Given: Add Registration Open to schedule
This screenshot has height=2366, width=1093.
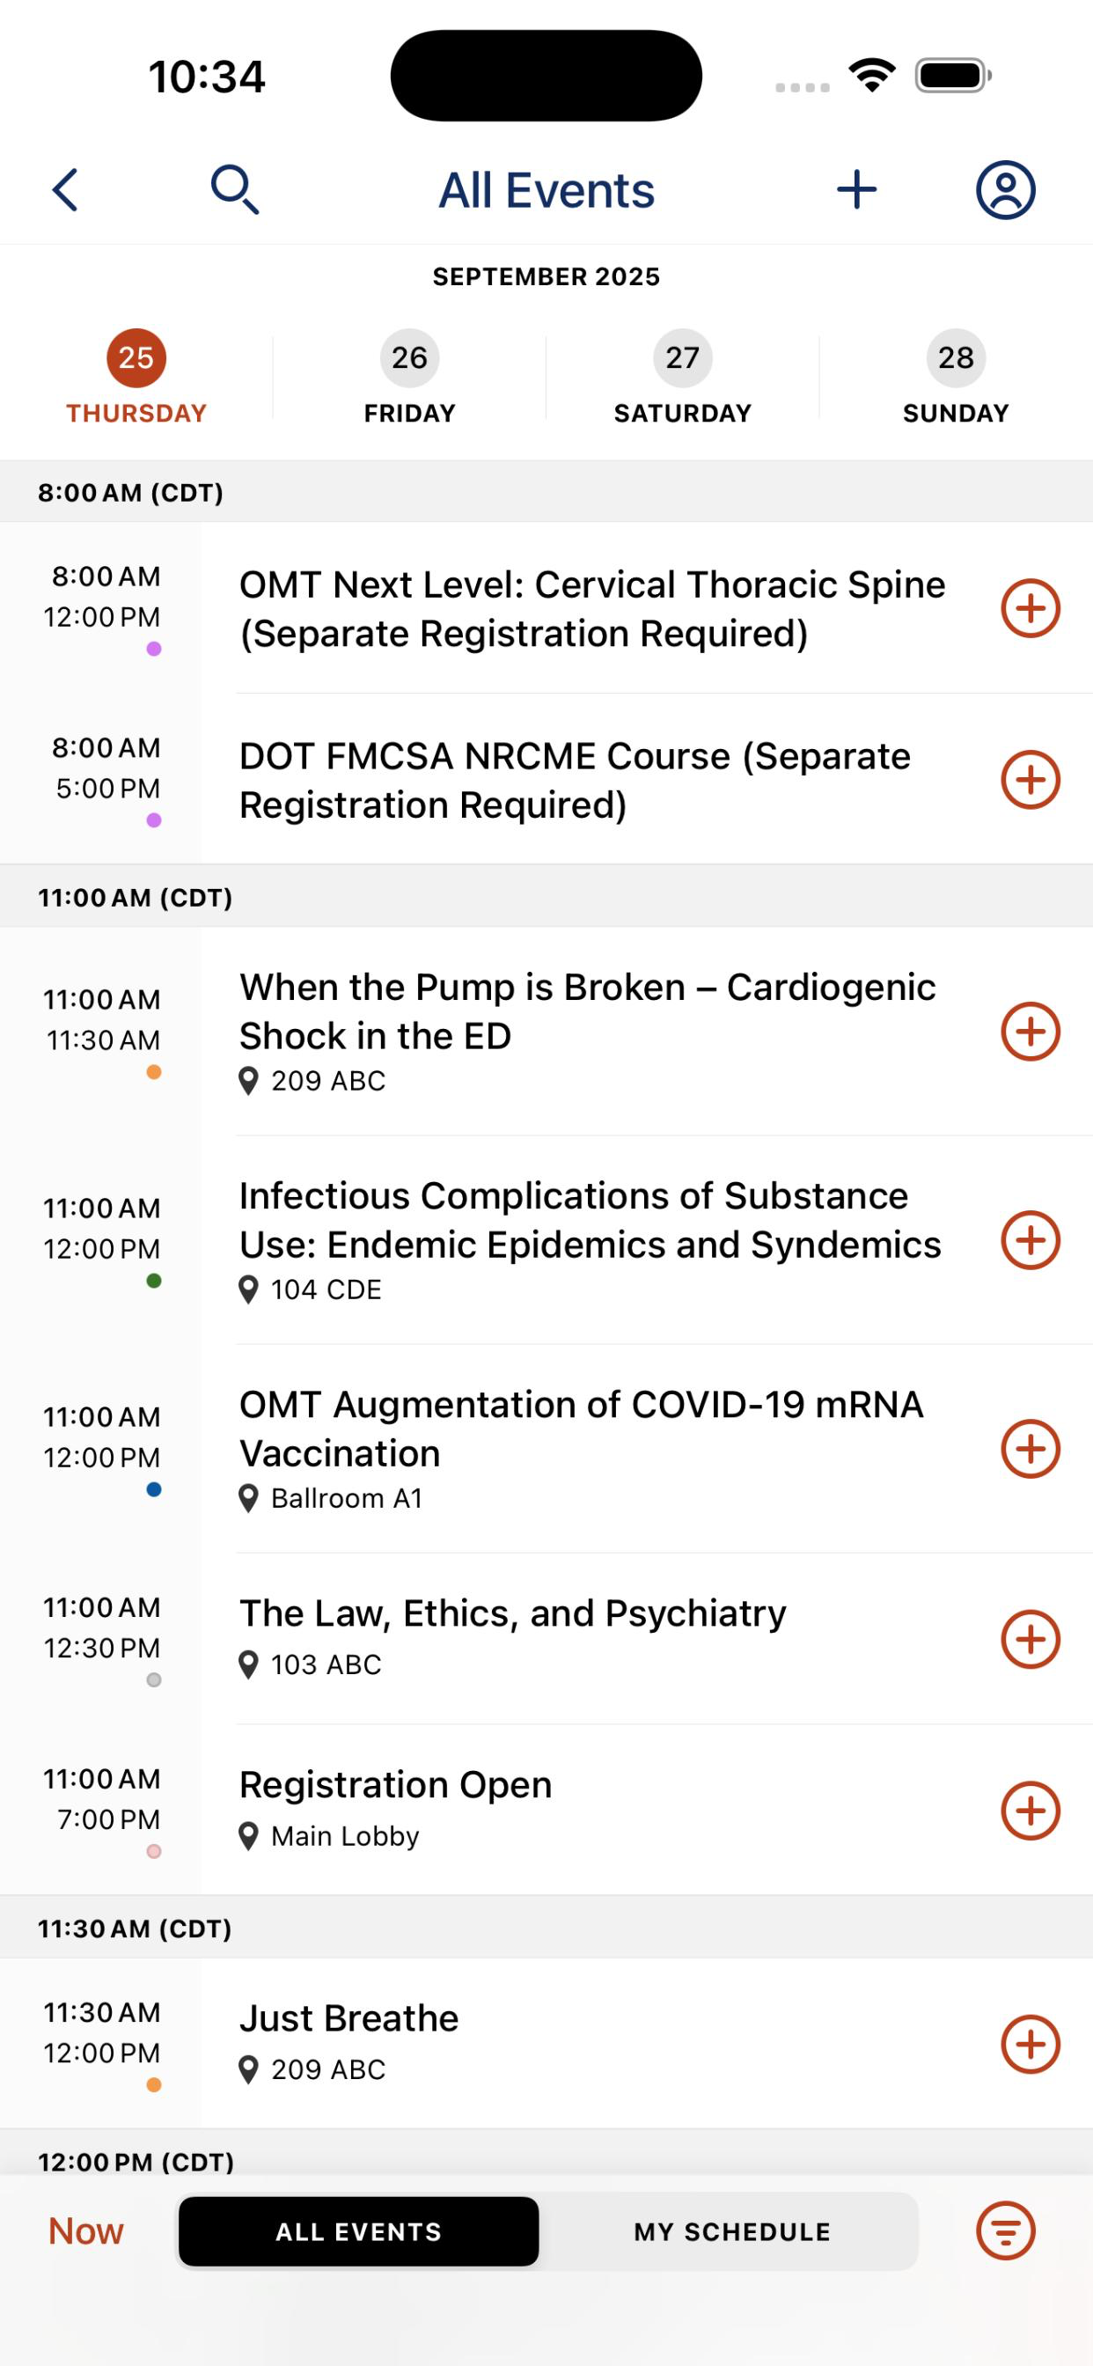Looking at the screenshot, I should tap(1031, 1811).
